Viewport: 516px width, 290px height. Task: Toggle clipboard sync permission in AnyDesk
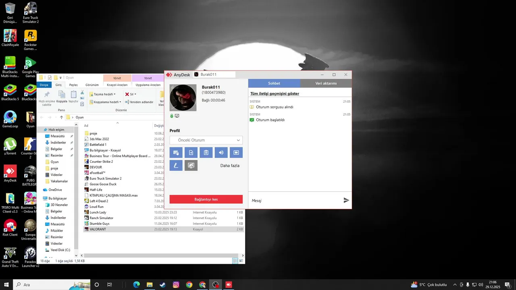point(206,153)
